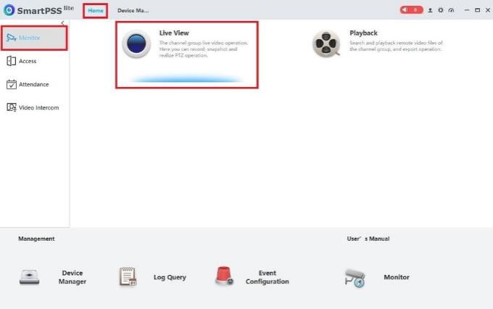493x309 pixels.
Task: Open the Monitor camera manual icon
Action: [355, 278]
